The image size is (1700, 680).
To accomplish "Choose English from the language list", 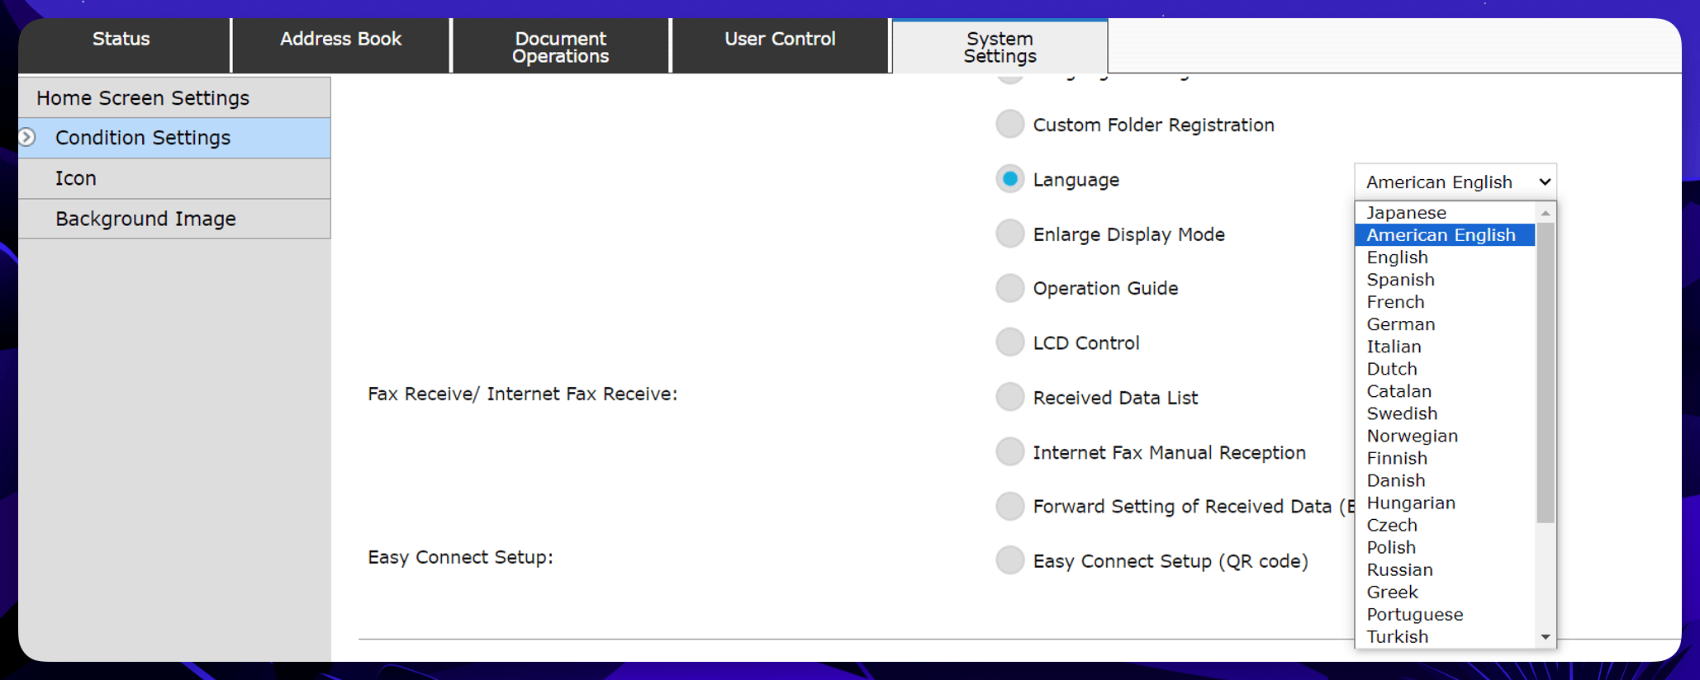I will click(x=1445, y=257).
